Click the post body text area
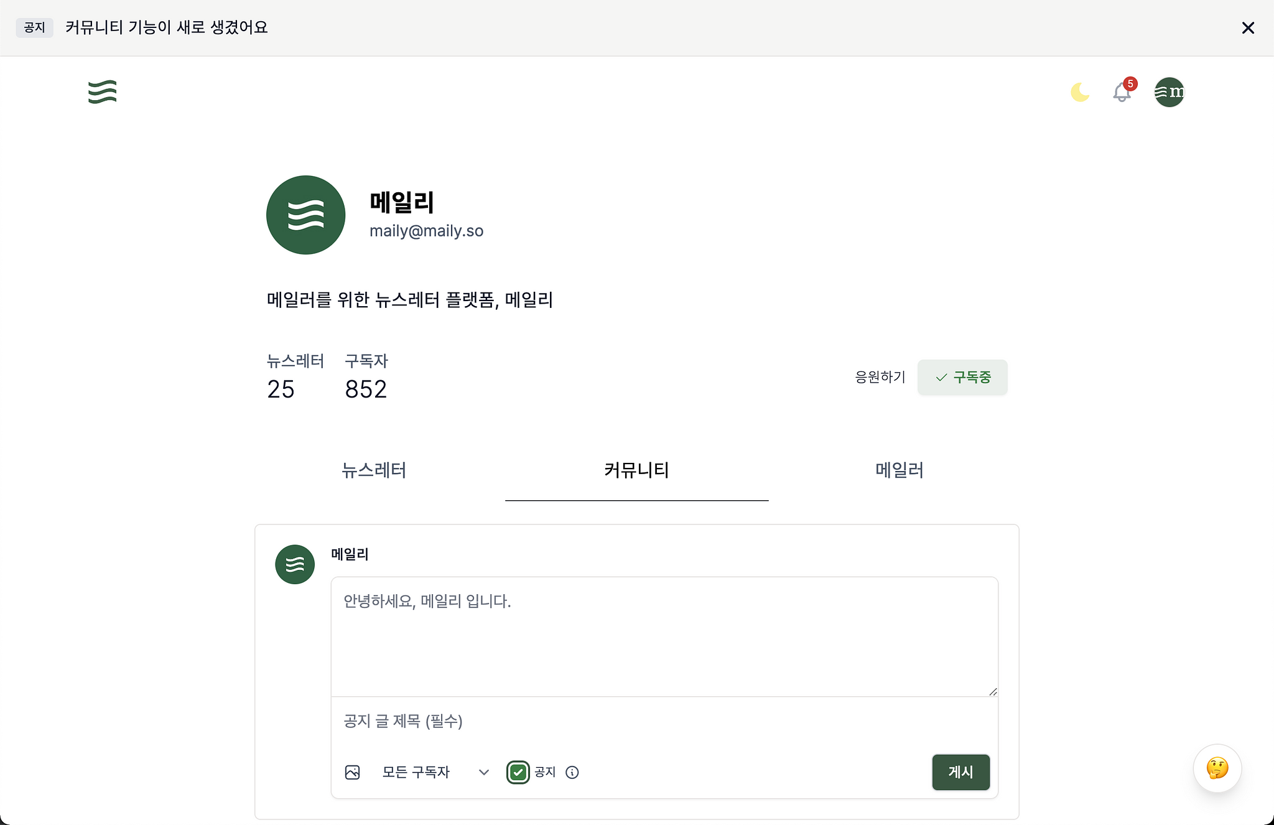 click(x=663, y=635)
